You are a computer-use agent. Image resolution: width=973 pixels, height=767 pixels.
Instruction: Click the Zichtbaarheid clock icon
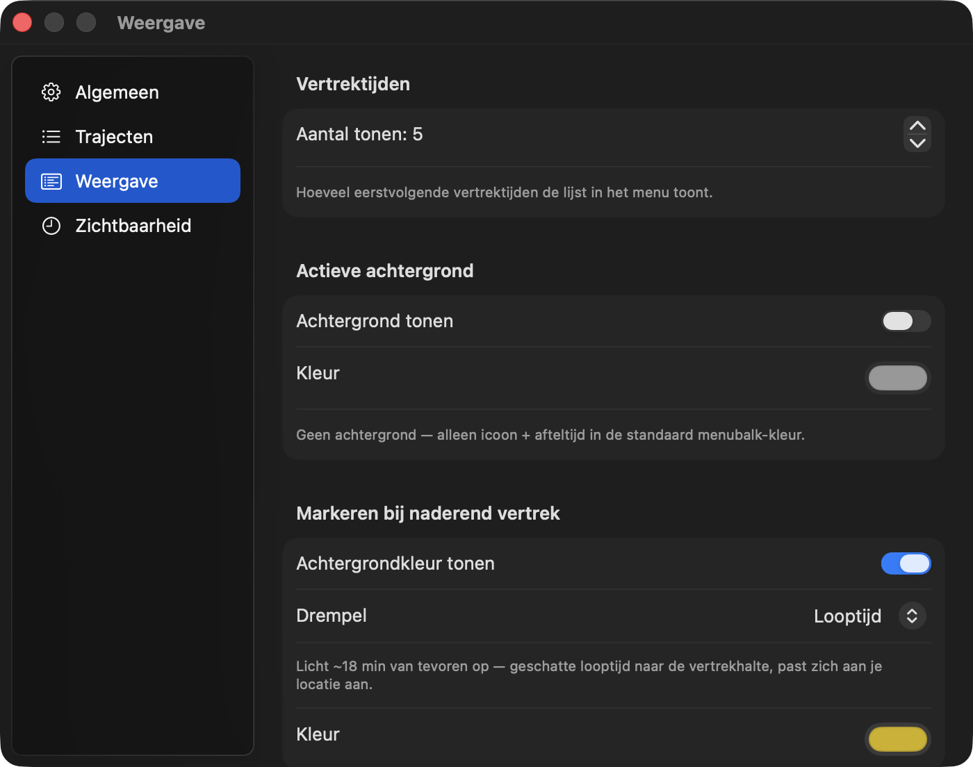coord(51,226)
